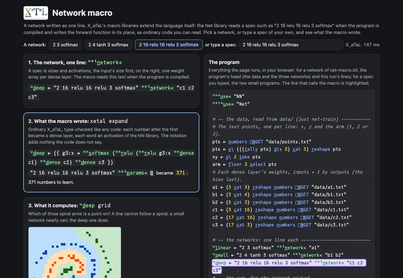This screenshot has width=403, height=278.
Task: Click cat link in the c2 line
Action: point(240,217)
